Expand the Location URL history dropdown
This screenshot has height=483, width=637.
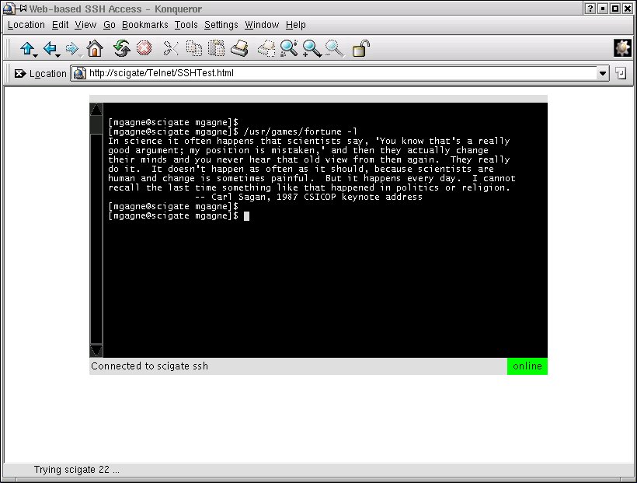pyautogui.click(x=603, y=74)
